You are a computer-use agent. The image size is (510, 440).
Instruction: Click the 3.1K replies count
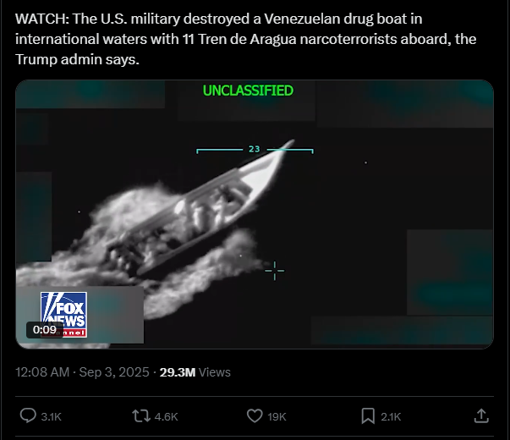[51, 416]
